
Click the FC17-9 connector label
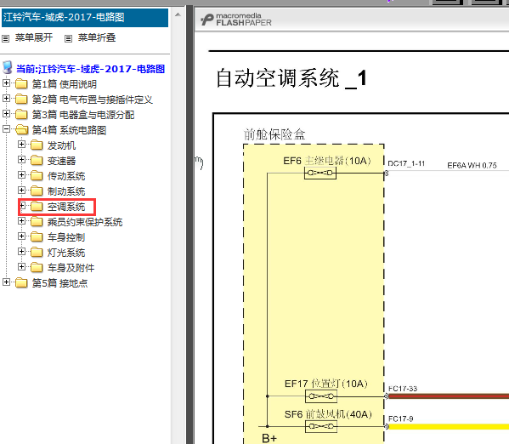[400, 418]
